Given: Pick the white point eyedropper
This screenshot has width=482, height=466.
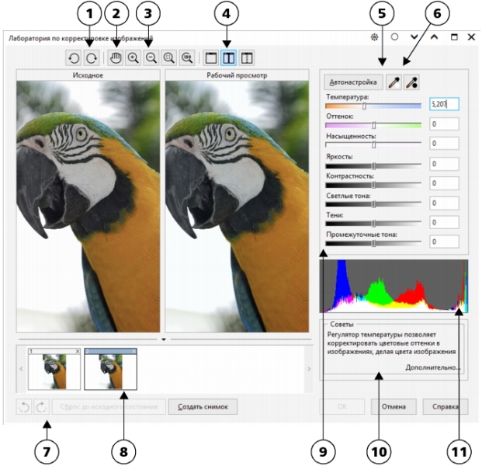Looking at the screenshot, I should coord(395,82).
